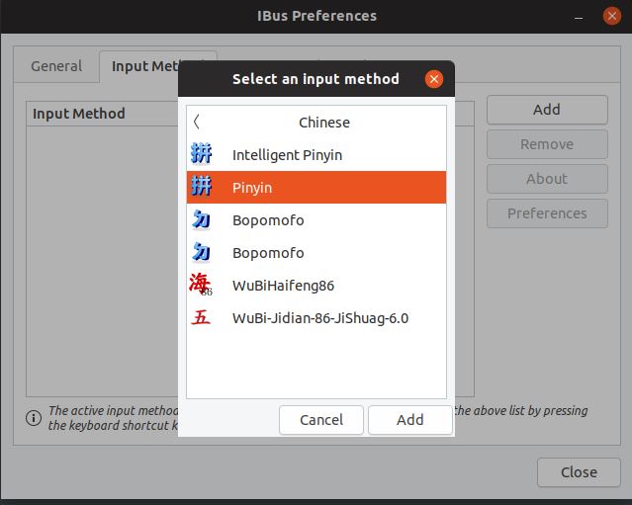Click the second Bopomofo entry's icon

[201, 253]
